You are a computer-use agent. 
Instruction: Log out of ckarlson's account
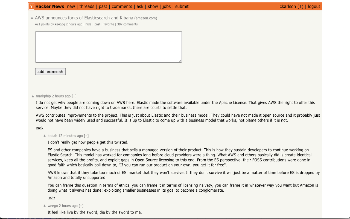tap(314, 6)
